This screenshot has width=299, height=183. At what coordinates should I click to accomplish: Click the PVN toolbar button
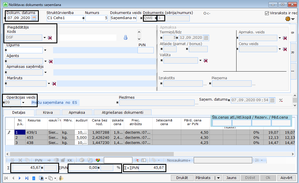click(x=39, y=160)
